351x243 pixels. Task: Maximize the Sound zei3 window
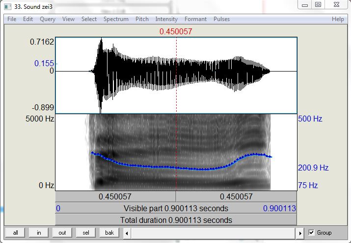pos(318,4)
